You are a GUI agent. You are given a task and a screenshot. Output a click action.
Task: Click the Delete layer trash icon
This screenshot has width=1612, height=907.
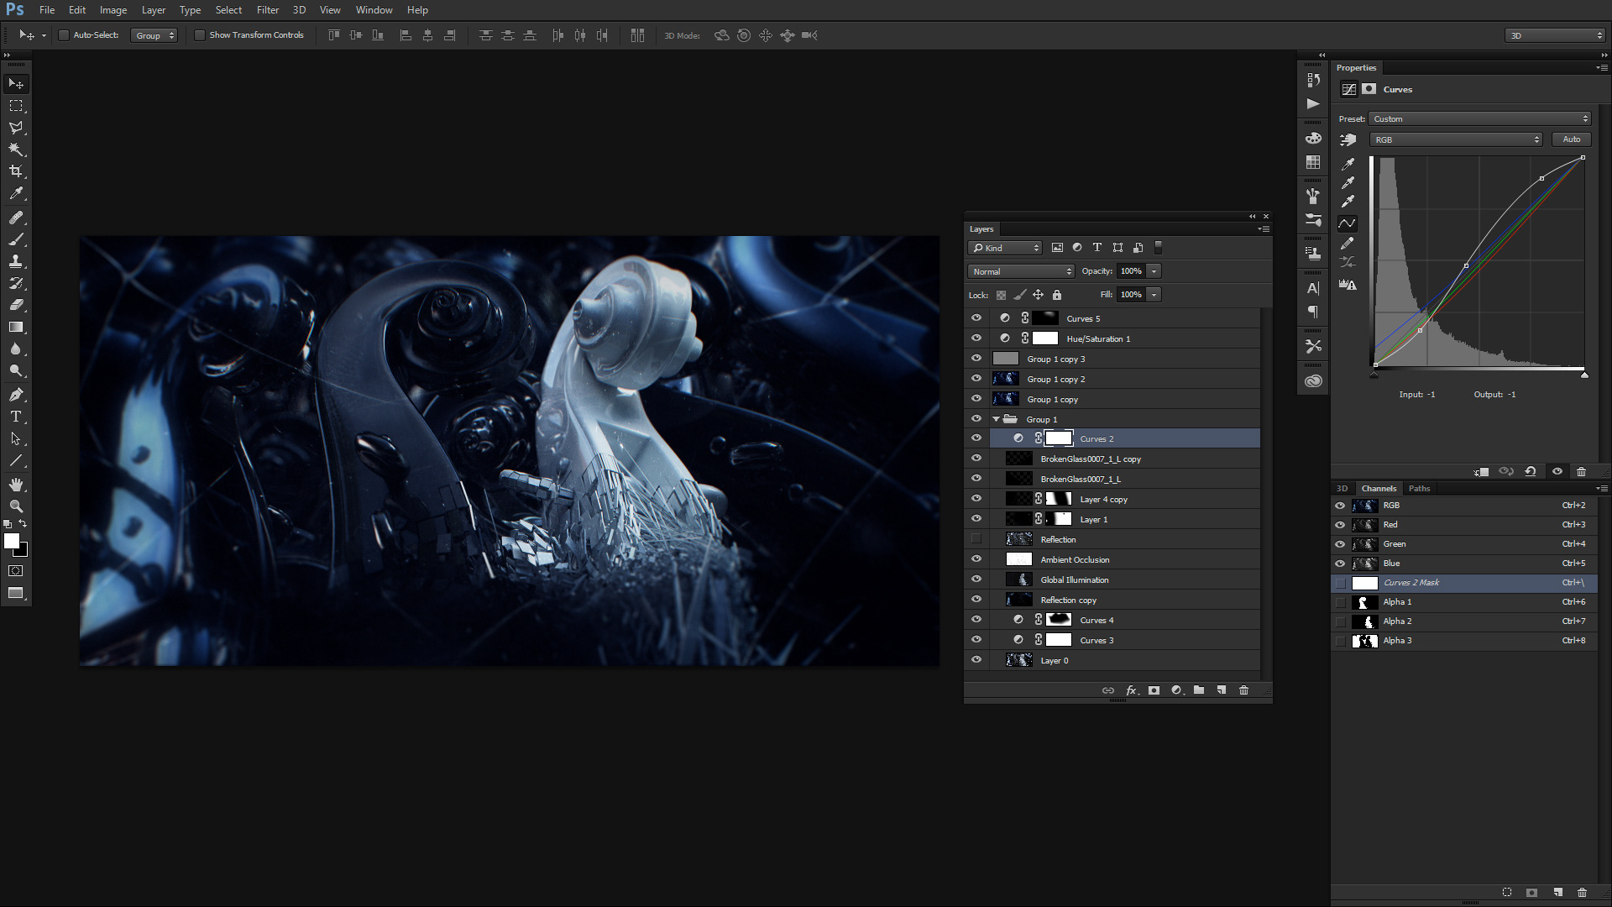1243,690
